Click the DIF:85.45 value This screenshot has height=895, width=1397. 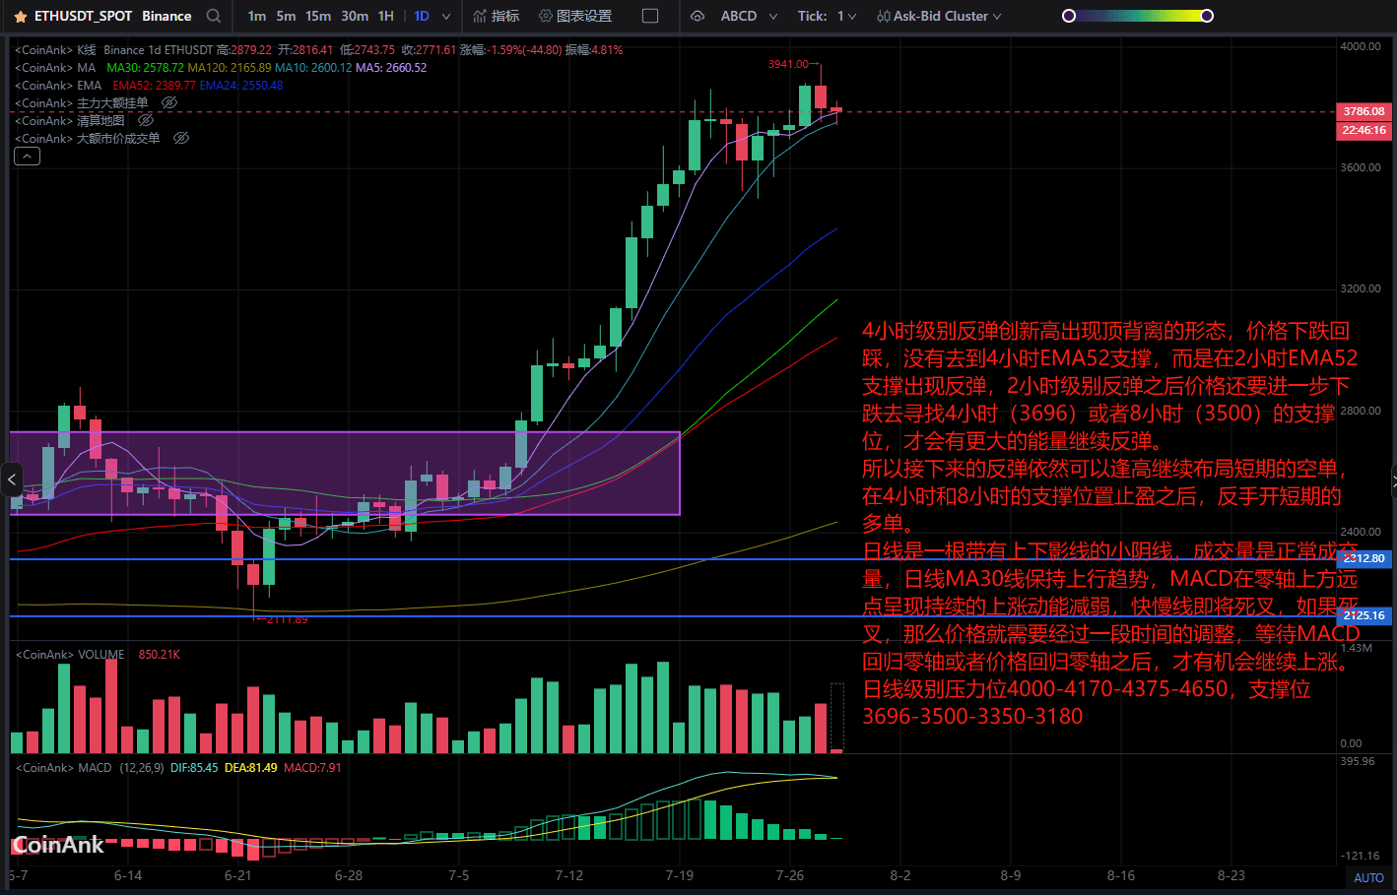(x=194, y=768)
